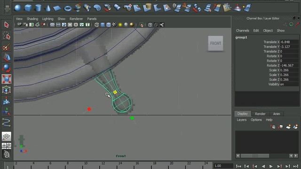Toggle use all lights yellow sphere
Viewport: 301px width, 169px height.
[120, 25]
